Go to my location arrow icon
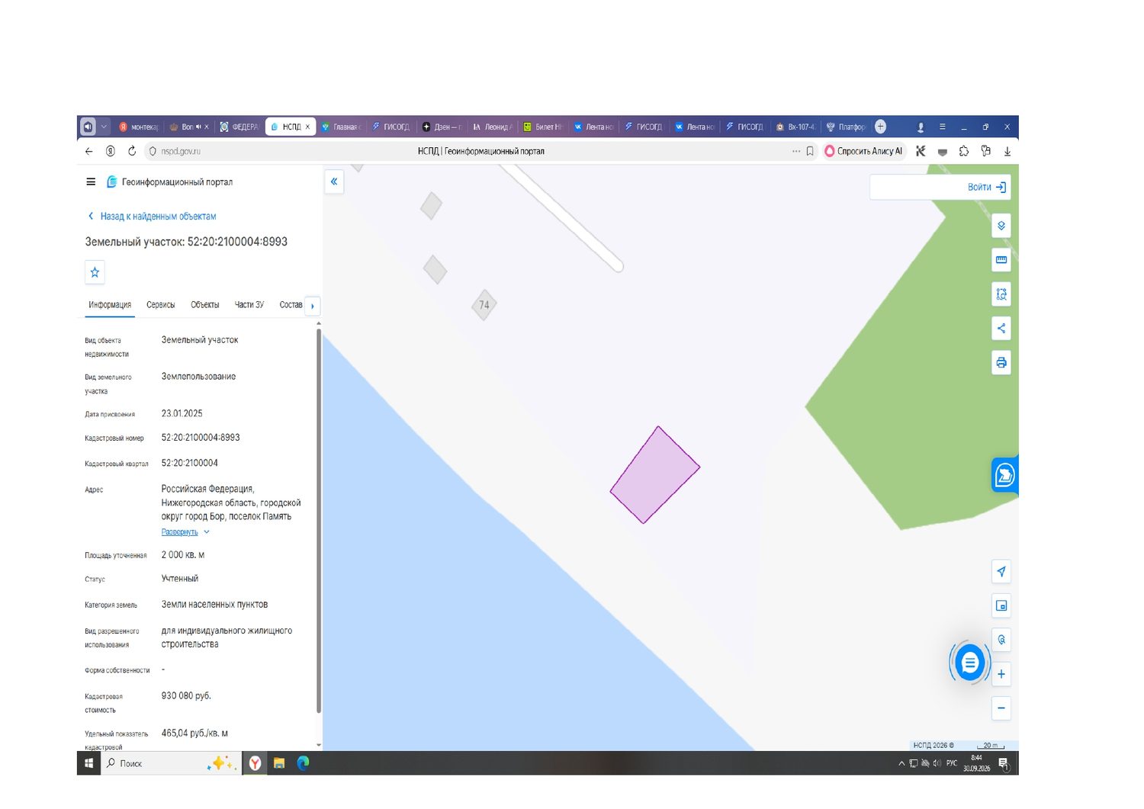Image resolution: width=1144 pixels, height=809 pixels. pos(1001,571)
